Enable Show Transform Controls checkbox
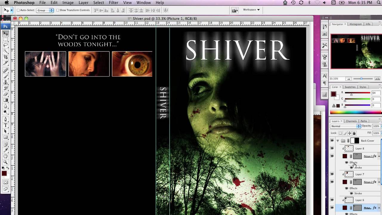 click(58, 10)
